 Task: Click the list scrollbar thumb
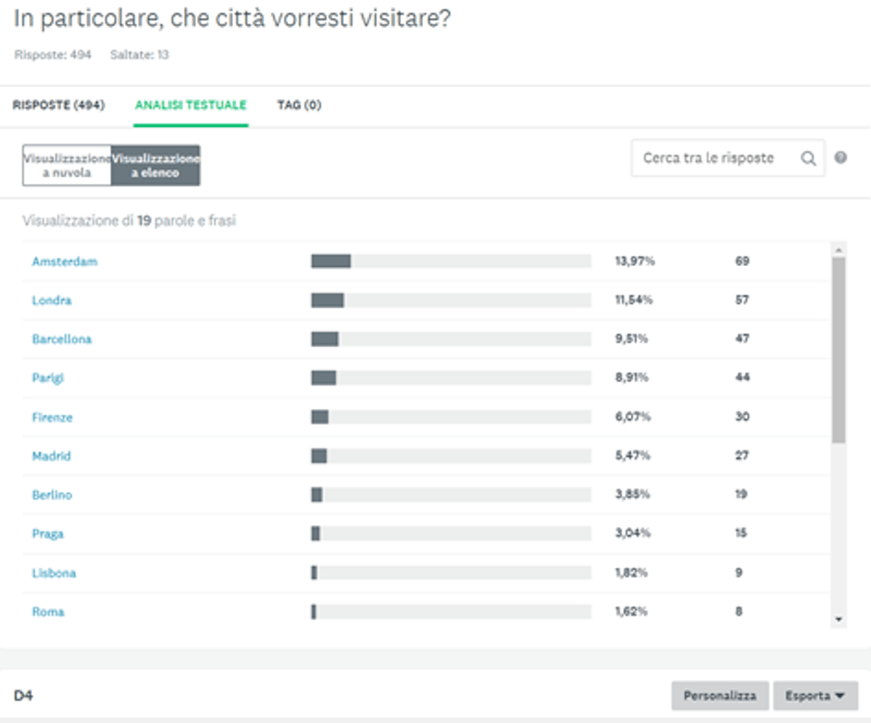(x=839, y=348)
